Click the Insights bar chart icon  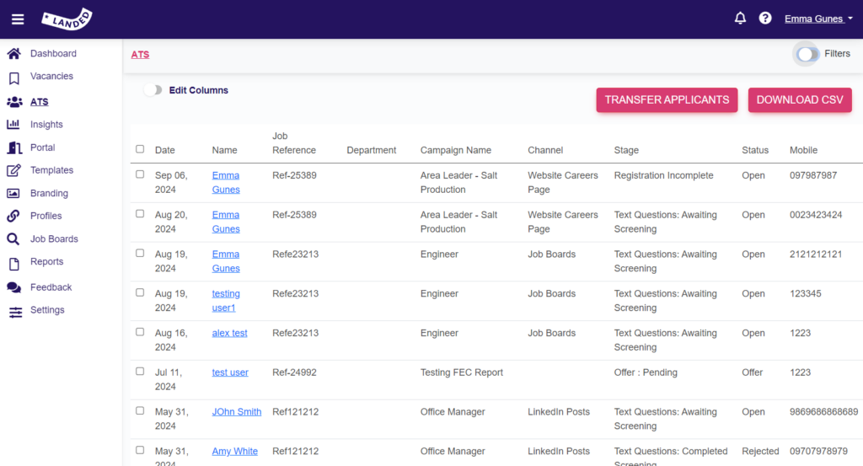click(13, 125)
